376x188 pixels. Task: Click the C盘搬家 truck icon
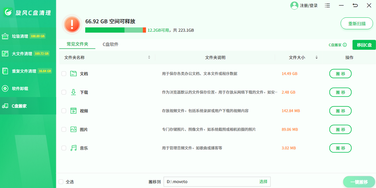point(5,106)
